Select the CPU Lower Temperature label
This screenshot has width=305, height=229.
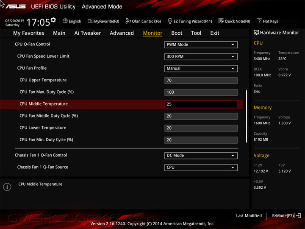(43, 128)
